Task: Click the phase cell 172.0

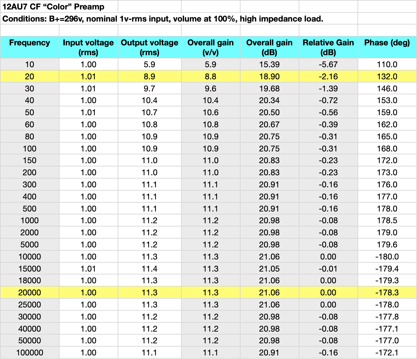Action: click(387, 160)
